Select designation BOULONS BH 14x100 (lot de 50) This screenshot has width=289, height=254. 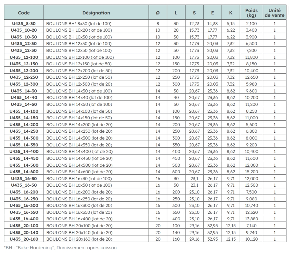click(79, 111)
